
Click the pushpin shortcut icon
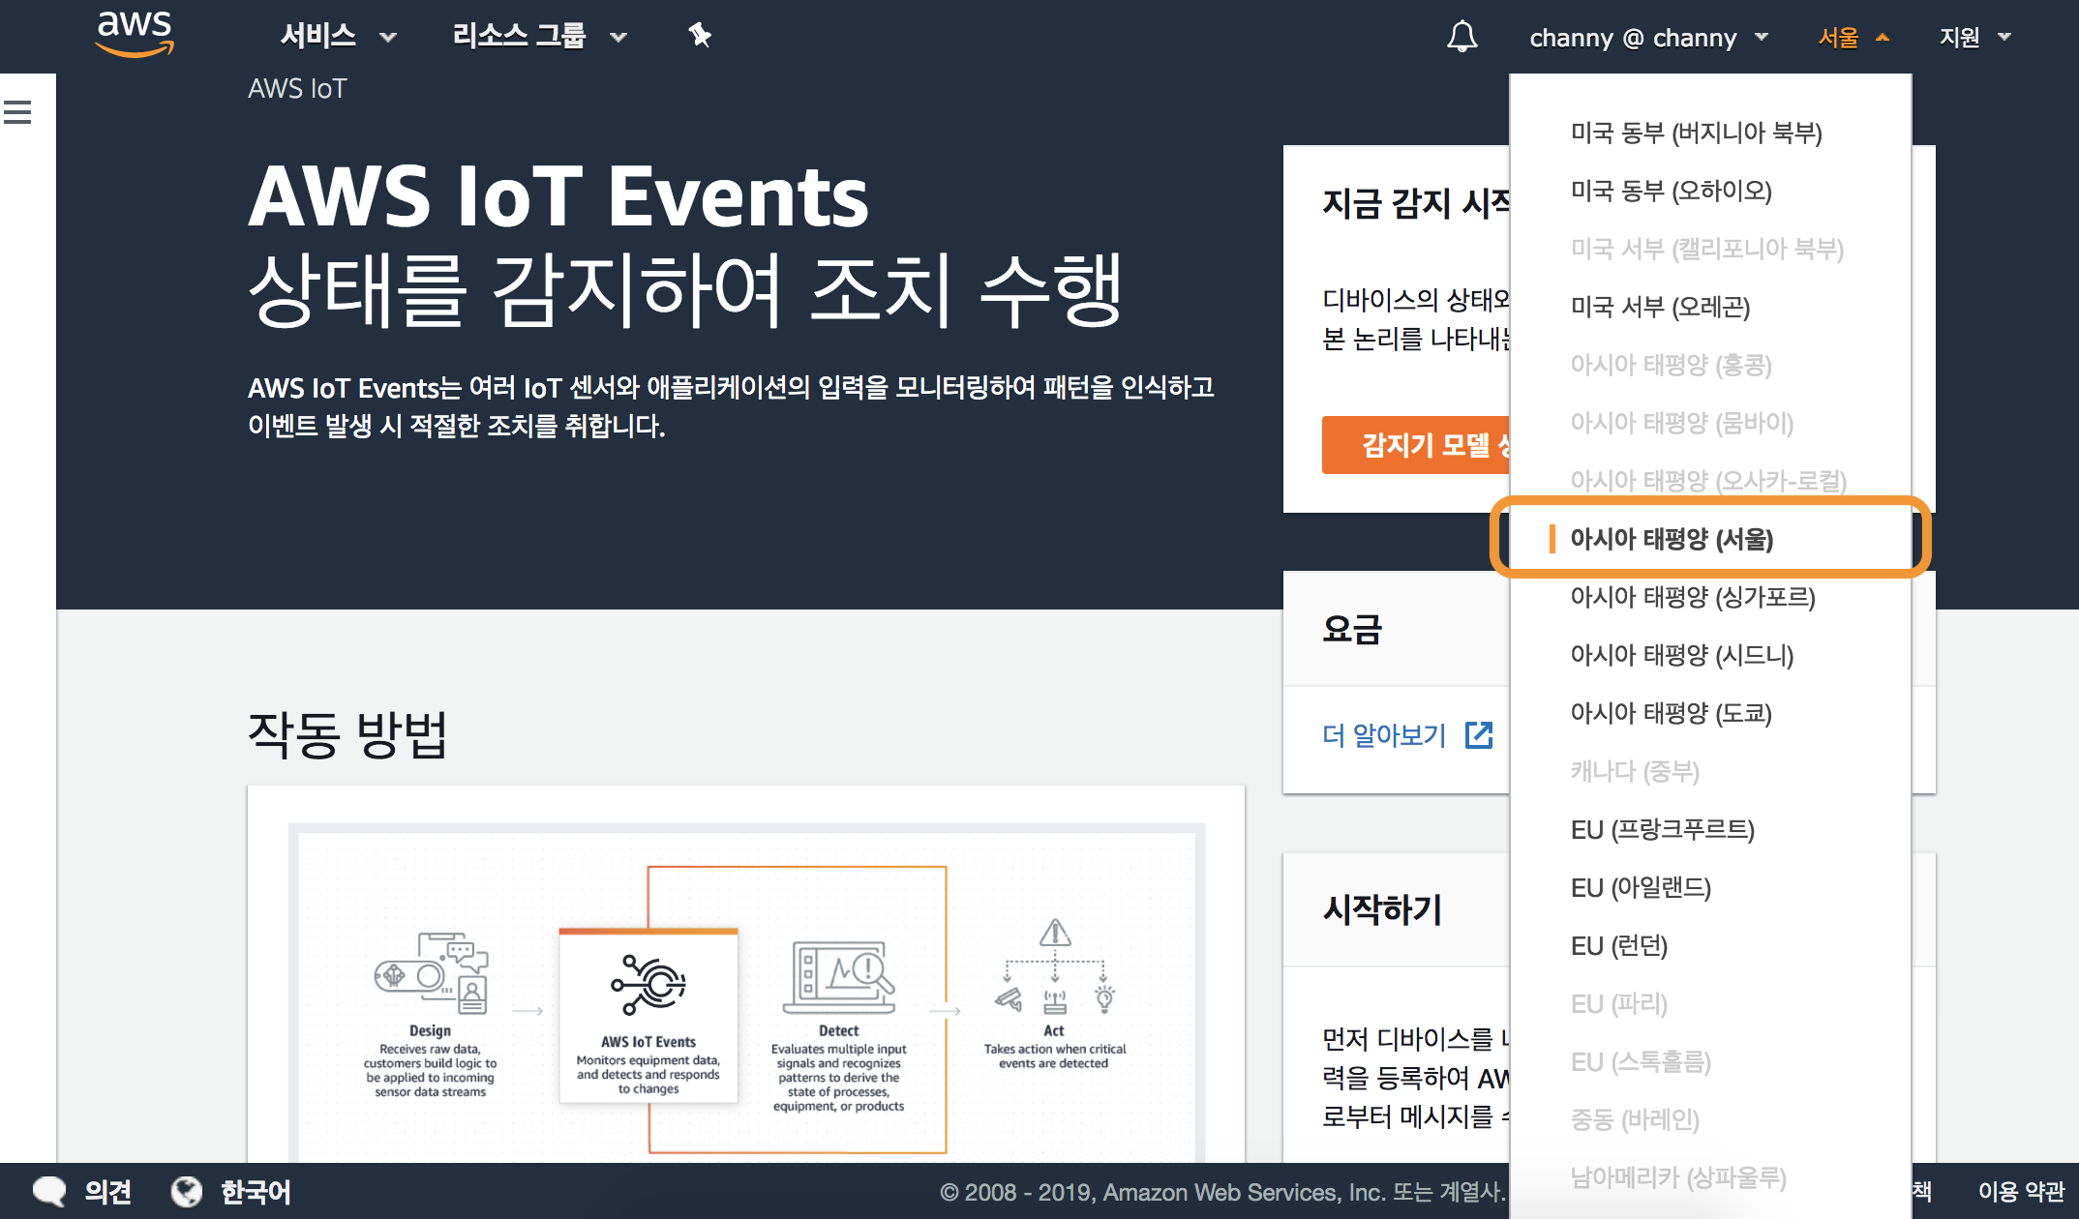(x=700, y=37)
